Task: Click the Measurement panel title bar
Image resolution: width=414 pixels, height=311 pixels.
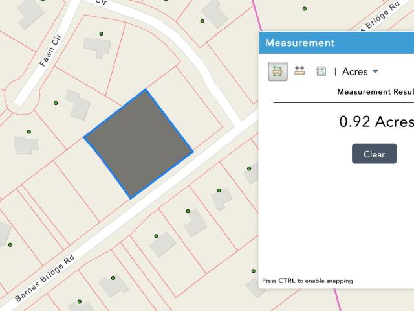Action: click(x=336, y=43)
